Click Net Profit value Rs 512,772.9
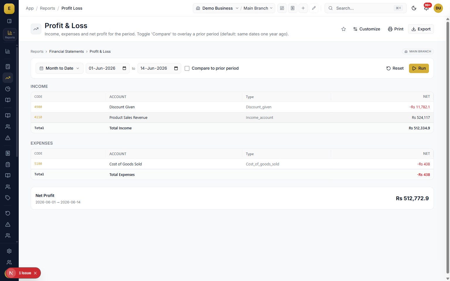 (x=412, y=198)
